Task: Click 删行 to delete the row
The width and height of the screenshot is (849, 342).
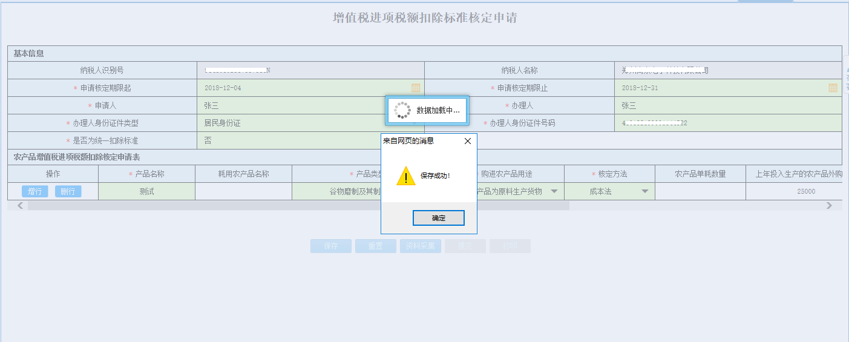Action: 68,191
